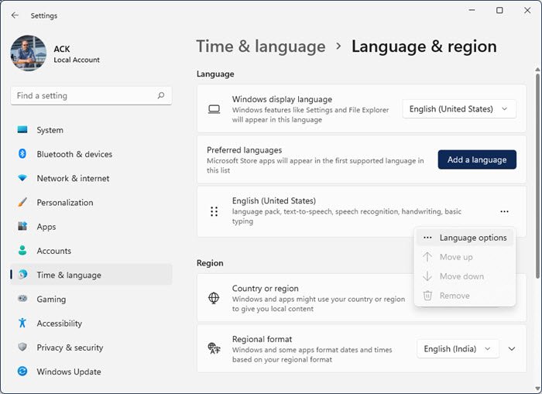Open the System settings icon

coord(22,130)
